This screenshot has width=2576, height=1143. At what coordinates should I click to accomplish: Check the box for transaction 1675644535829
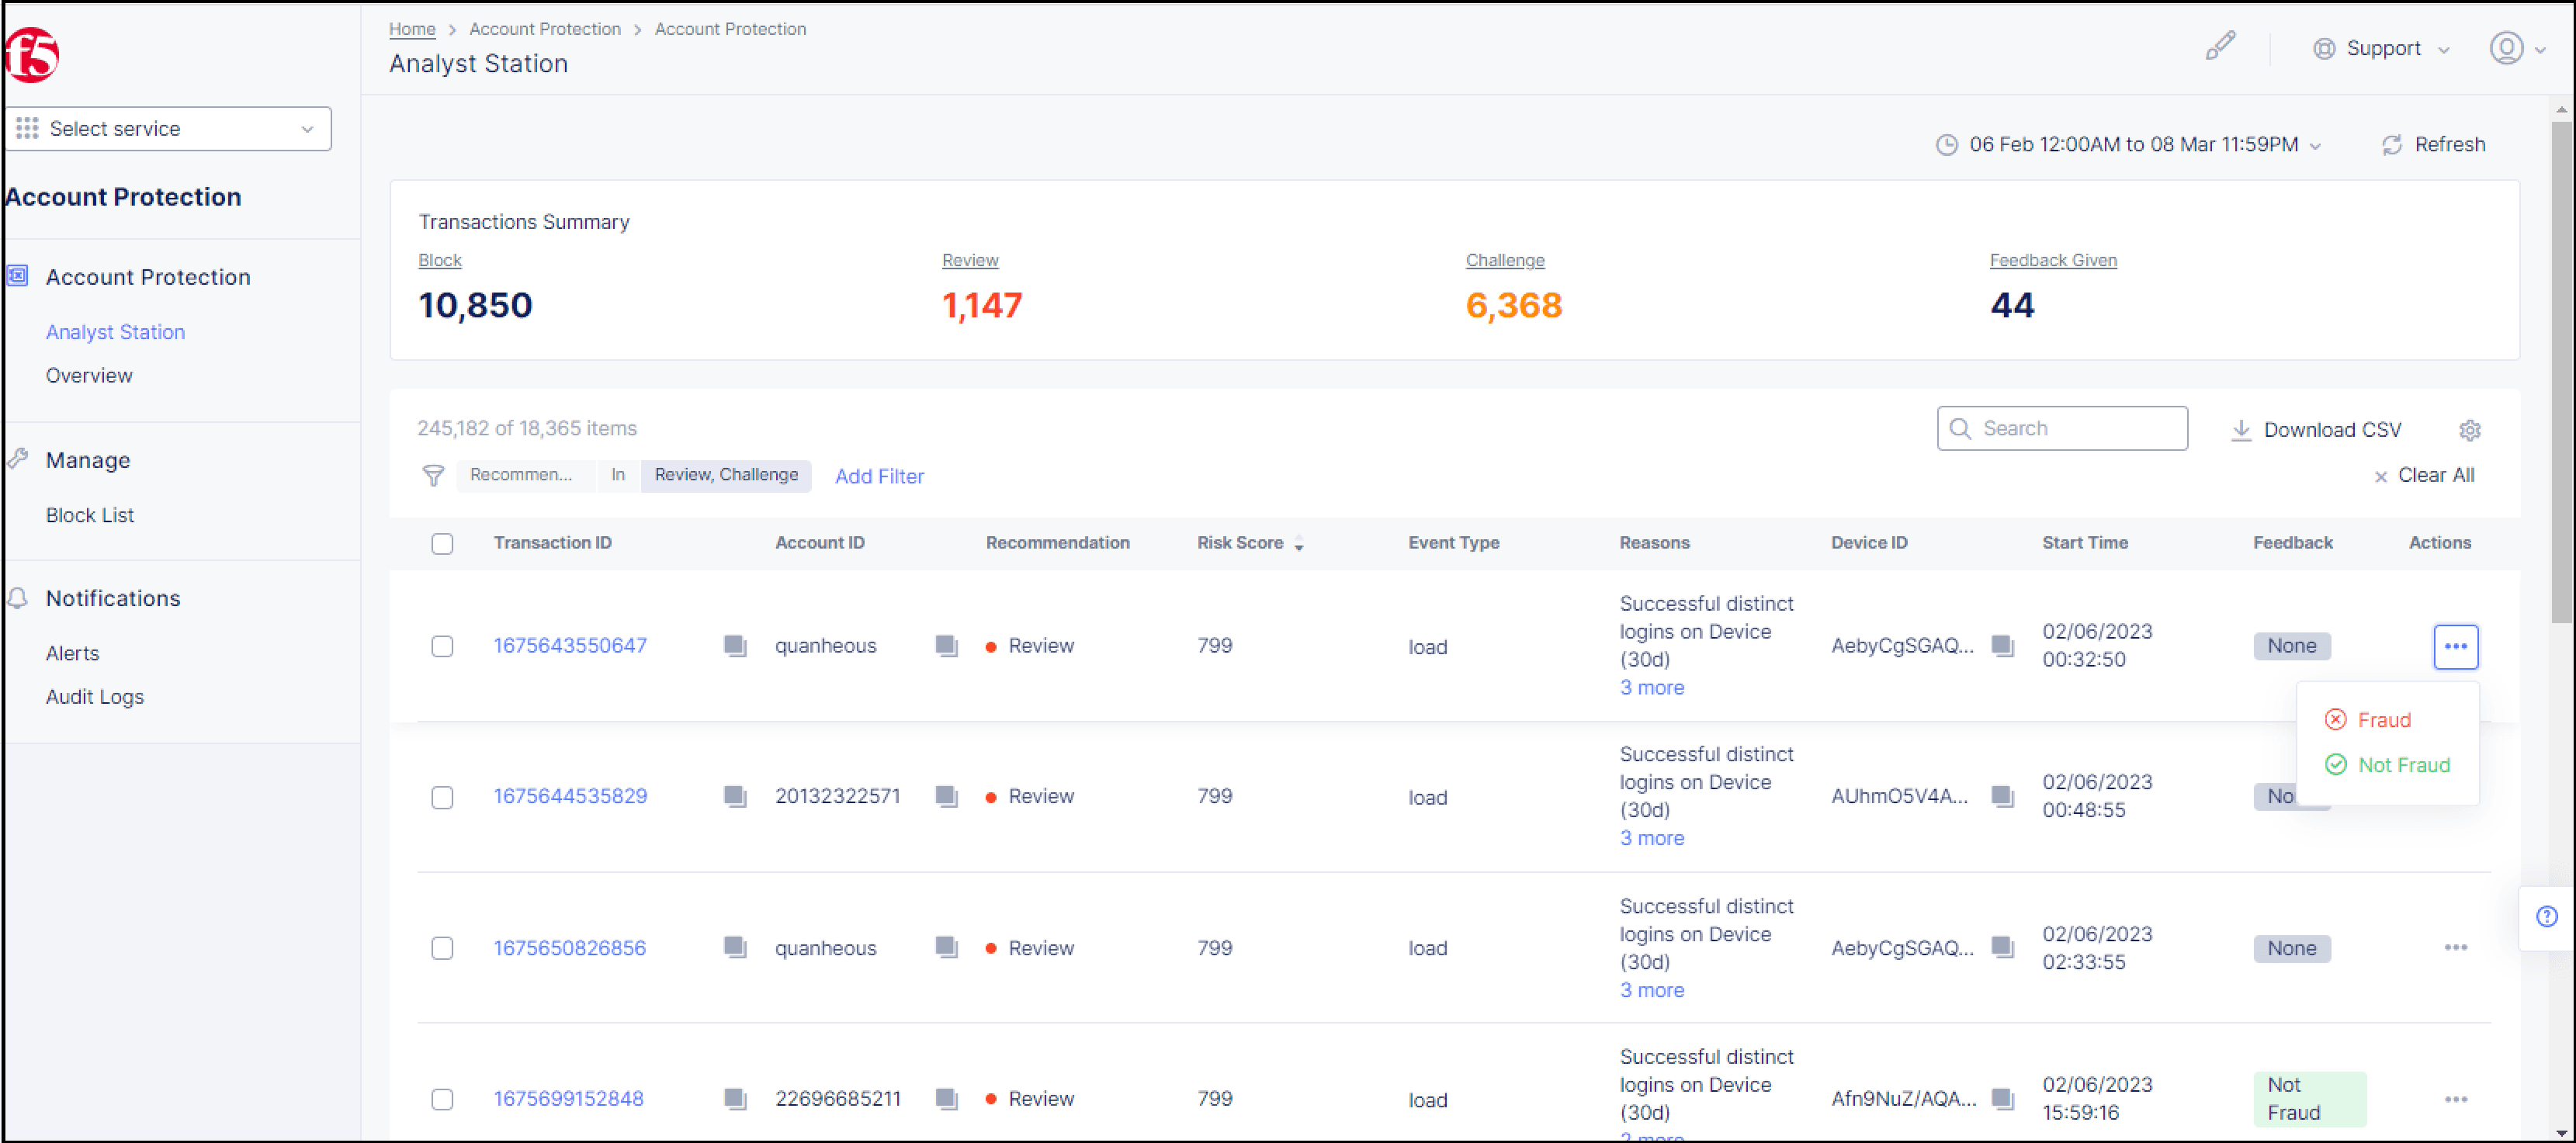pos(442,797)
